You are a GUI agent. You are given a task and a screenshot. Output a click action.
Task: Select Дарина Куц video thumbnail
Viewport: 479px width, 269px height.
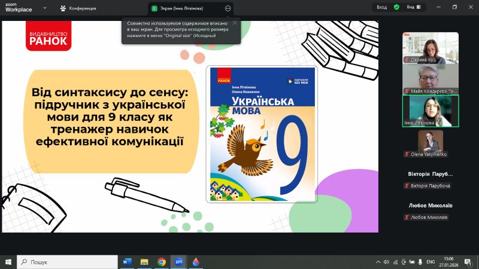(x=431, y=48)
